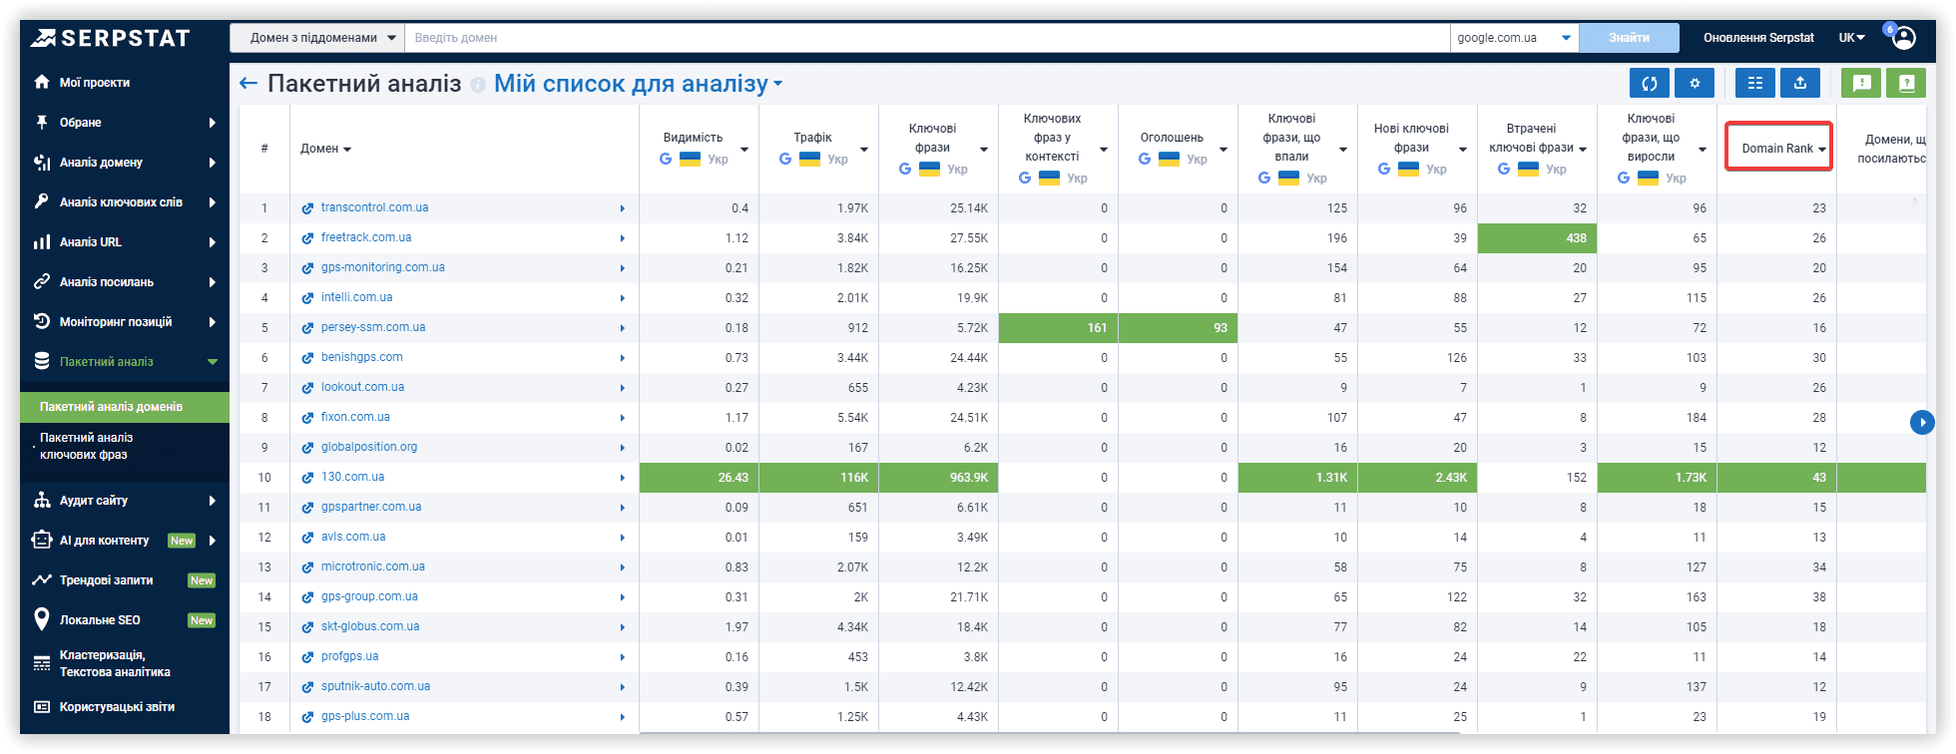
Task: Go back using the left arrow icon
Action: pyautogui.click(x=248, y=84)
